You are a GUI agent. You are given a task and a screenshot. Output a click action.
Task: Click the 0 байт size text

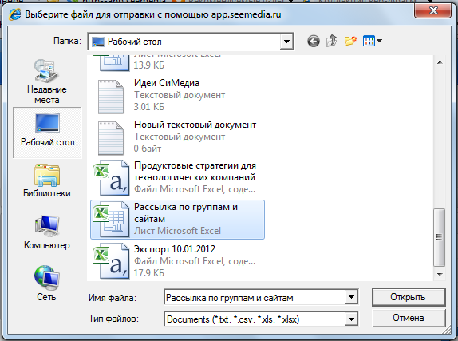tap(148, 149)
